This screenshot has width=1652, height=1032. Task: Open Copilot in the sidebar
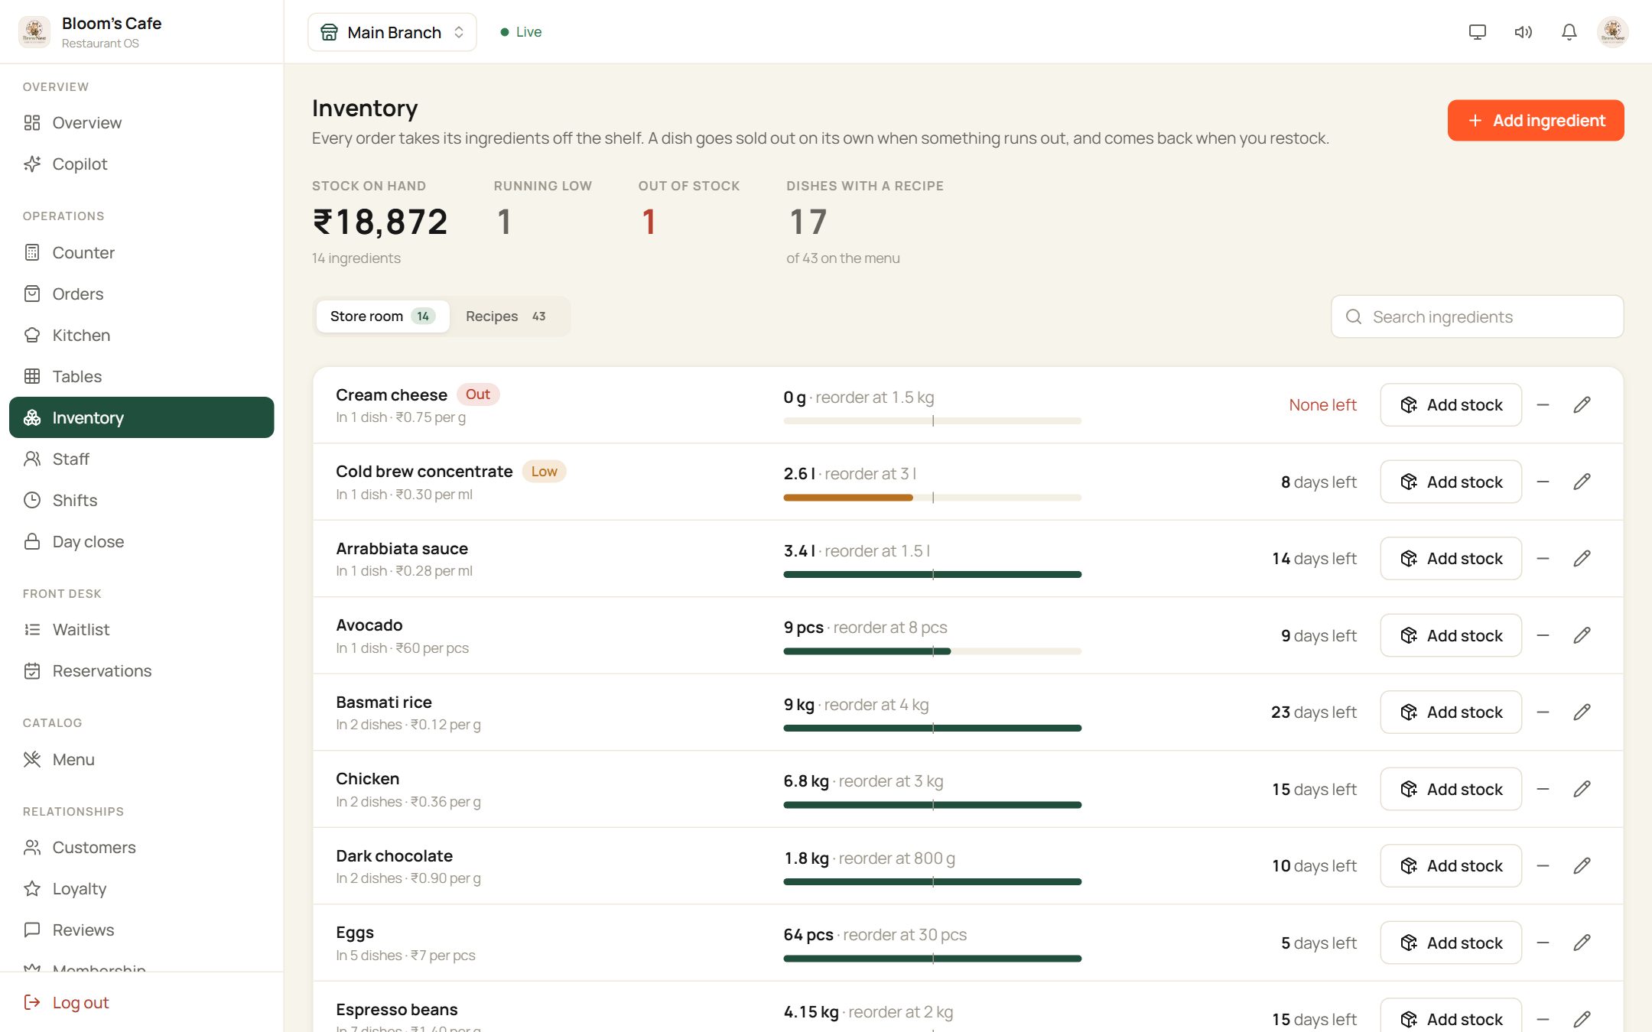pos(141,164)
